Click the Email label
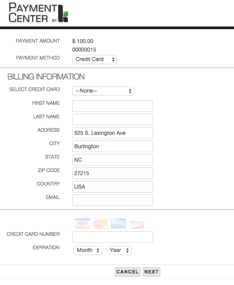This screenshot has height=285, width=234. 53,197
